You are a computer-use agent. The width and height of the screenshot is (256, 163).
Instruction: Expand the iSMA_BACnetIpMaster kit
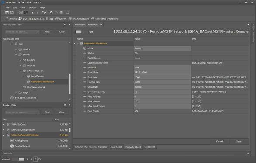[x=4, y=130]
